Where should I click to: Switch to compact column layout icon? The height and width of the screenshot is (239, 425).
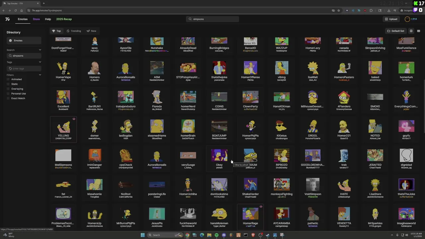[x=418, y=31]
